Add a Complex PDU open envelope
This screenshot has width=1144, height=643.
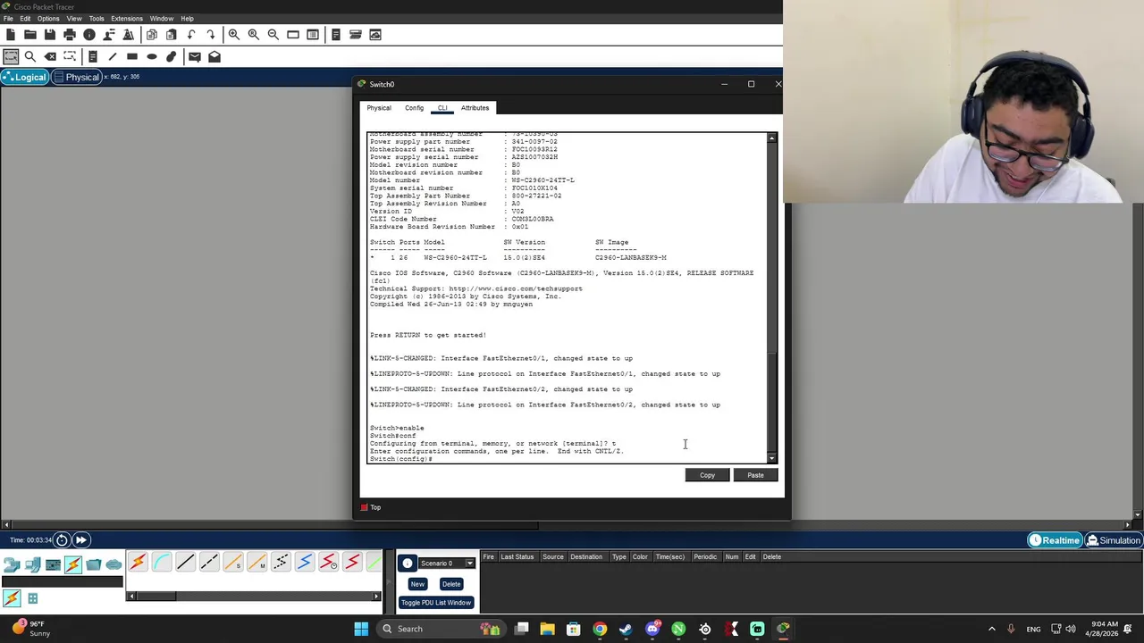click(x=214, y=56)
